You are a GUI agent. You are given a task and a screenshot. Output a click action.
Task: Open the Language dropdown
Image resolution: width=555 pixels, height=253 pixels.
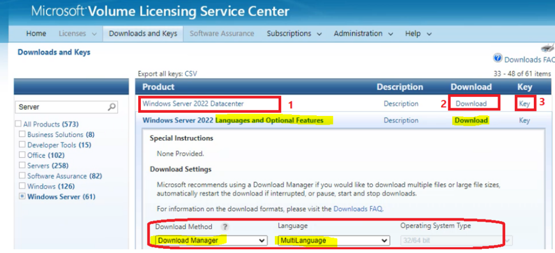334,241
